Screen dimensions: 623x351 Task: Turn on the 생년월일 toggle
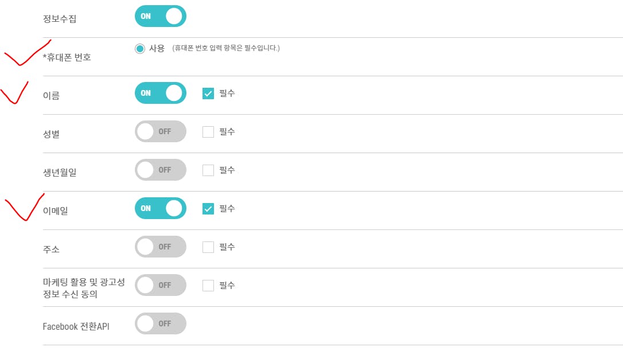point(160,170)
